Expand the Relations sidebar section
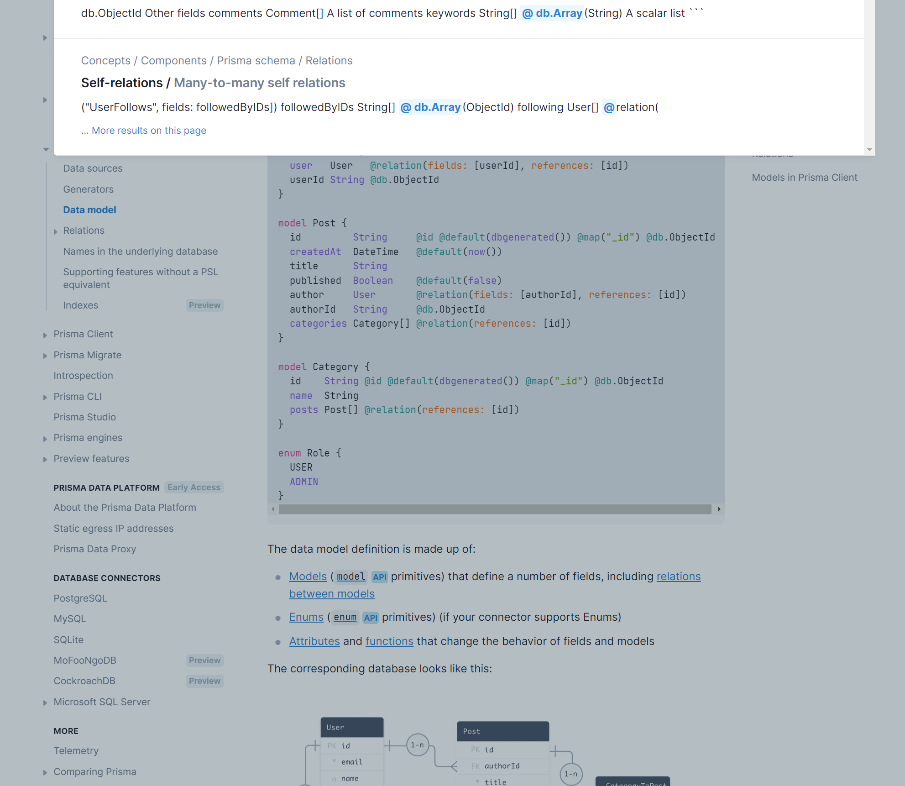The height and width of the screenshot is (786, 905). [x=56, y=231]
